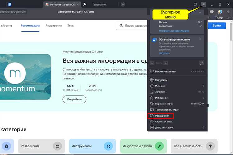Click the bookmarks icon beside the burger menu
Screen dimensions: 233x155
195,4
